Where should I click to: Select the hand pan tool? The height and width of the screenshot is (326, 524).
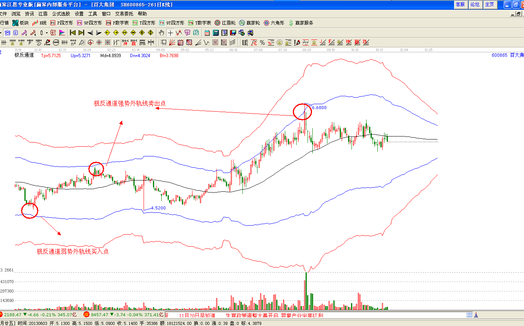point(162,33)
